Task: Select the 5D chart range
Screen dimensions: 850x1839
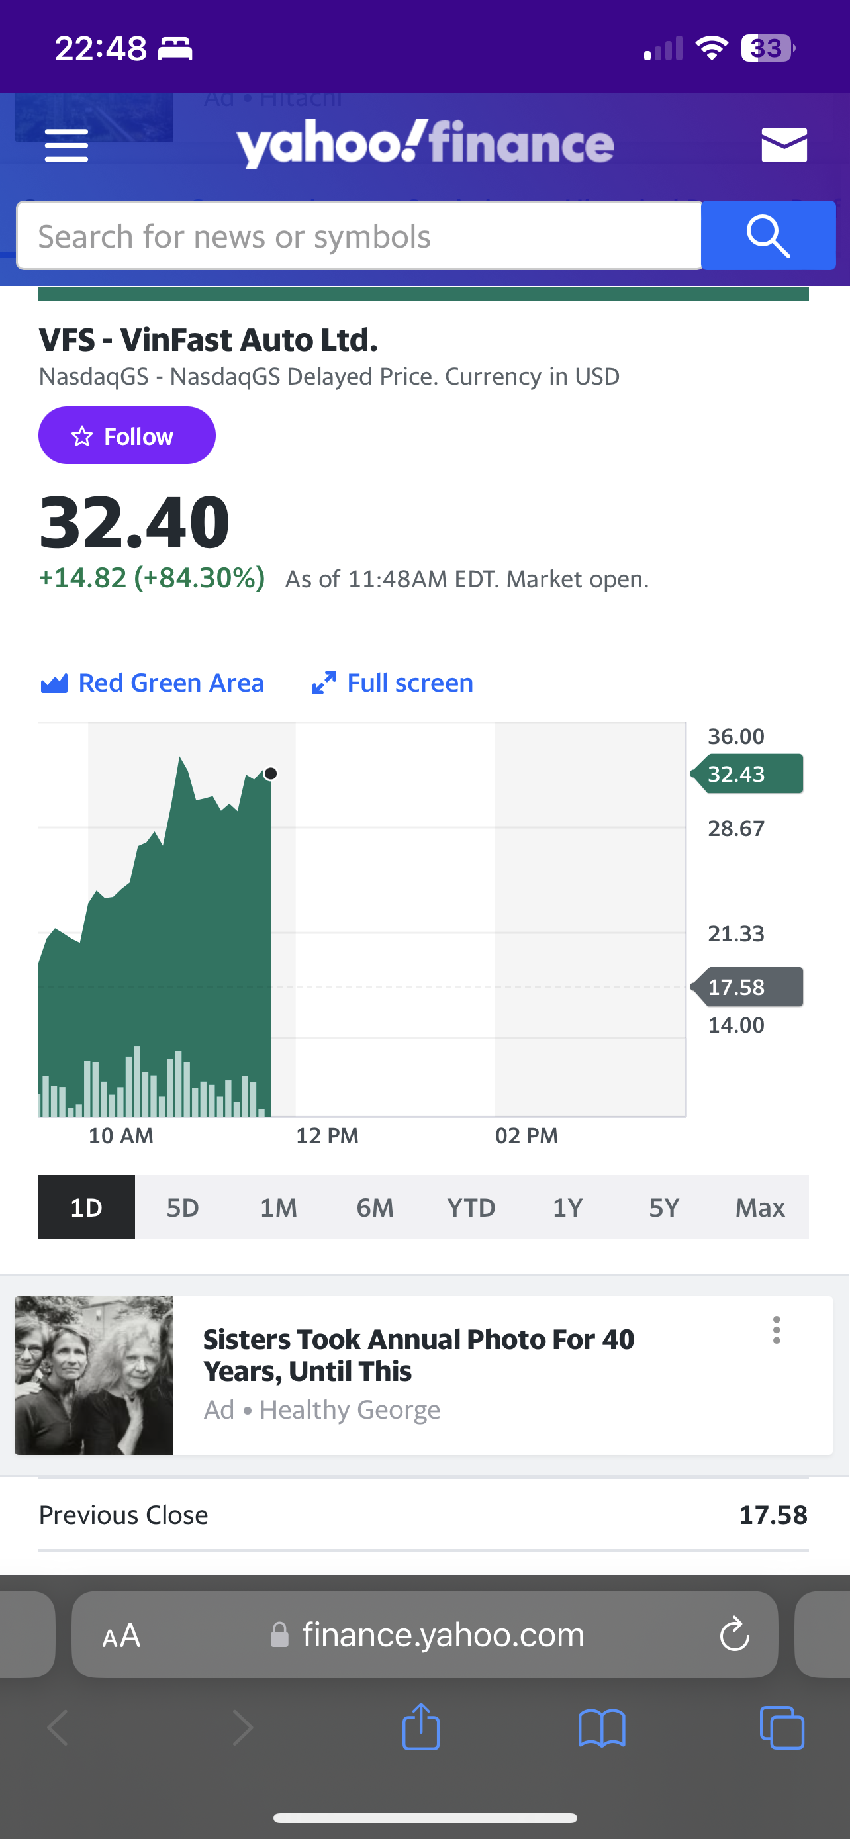Action: coord(183,1207)
